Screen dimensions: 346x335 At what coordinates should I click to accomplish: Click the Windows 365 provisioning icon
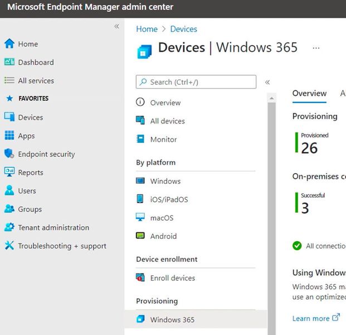click(x=140, y=319)
